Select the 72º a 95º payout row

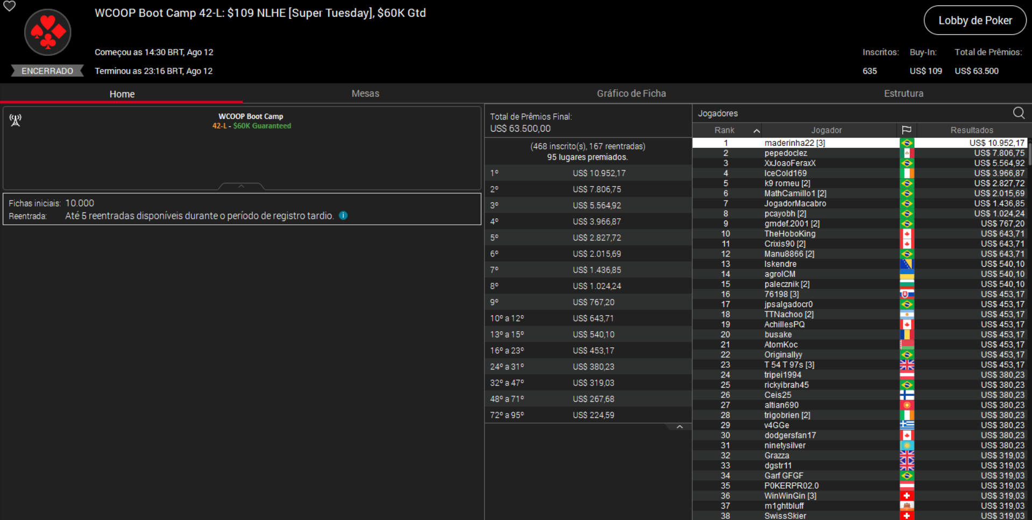588,415
